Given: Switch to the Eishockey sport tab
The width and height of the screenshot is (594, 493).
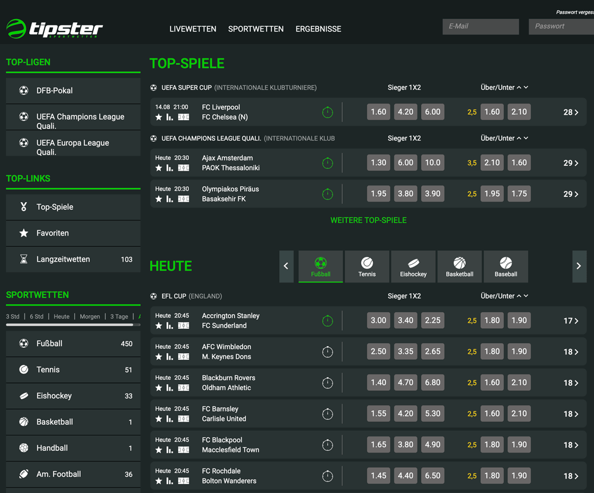Looking at the screenshot, I should point(413,266).
